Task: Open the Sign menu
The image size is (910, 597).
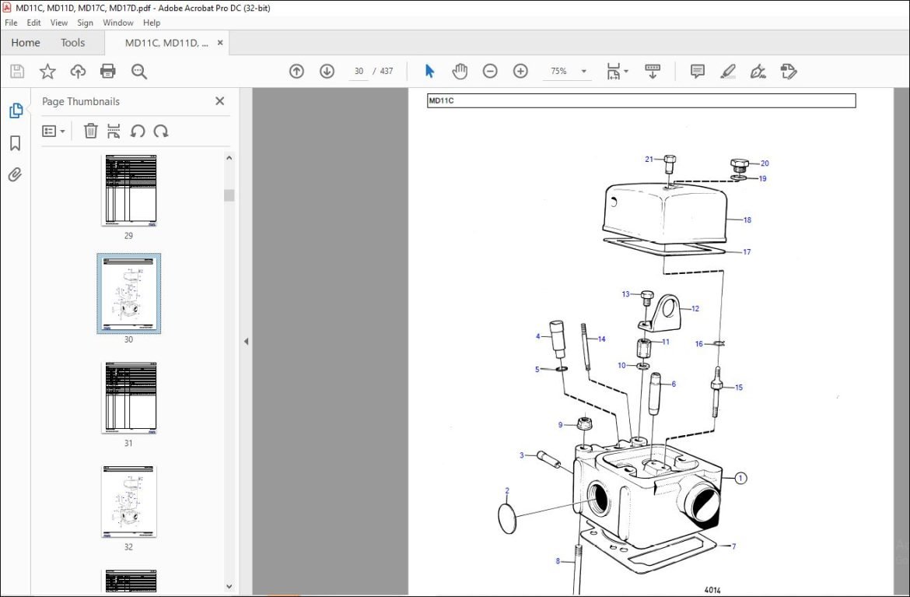Action: [86, 23]
